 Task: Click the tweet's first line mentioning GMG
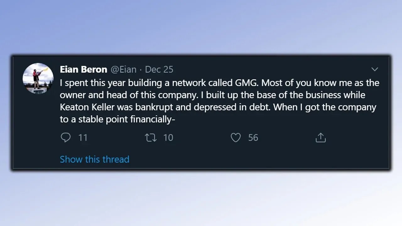220,83
